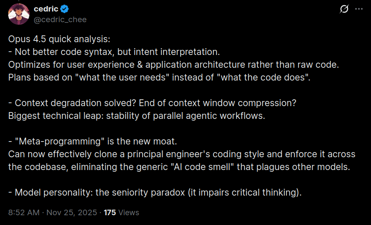Click the "Model personality" line

(155, 193)
